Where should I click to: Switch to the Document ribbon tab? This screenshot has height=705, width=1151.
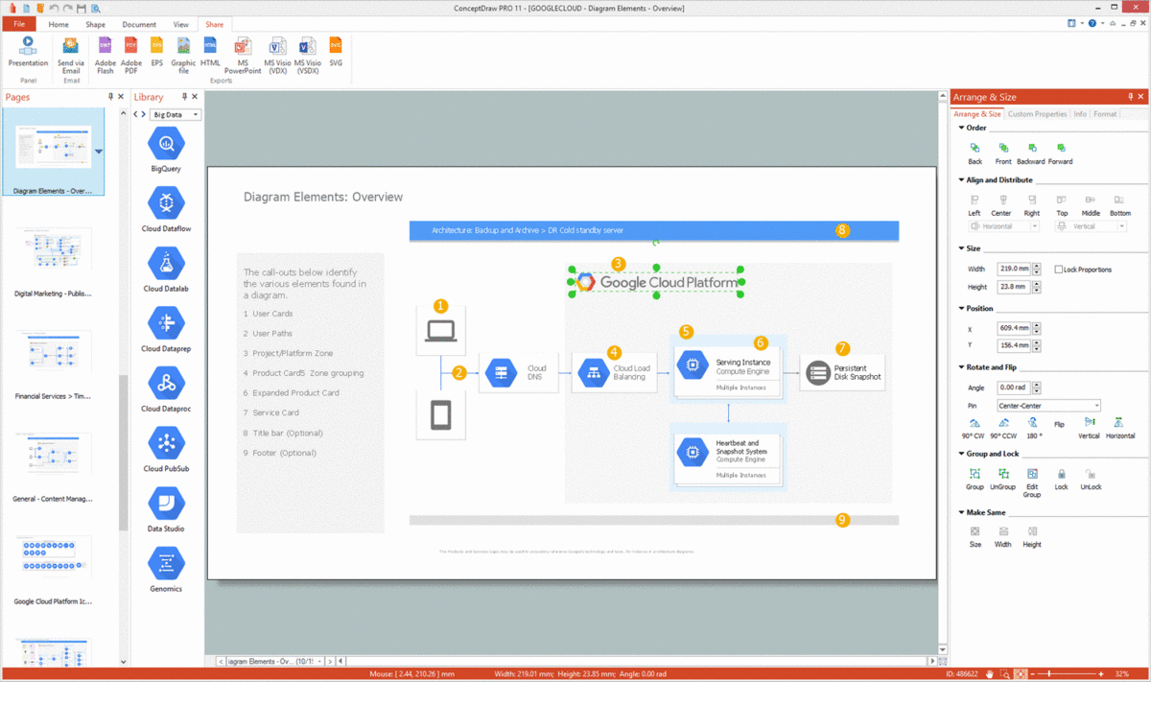coord(139,24)
